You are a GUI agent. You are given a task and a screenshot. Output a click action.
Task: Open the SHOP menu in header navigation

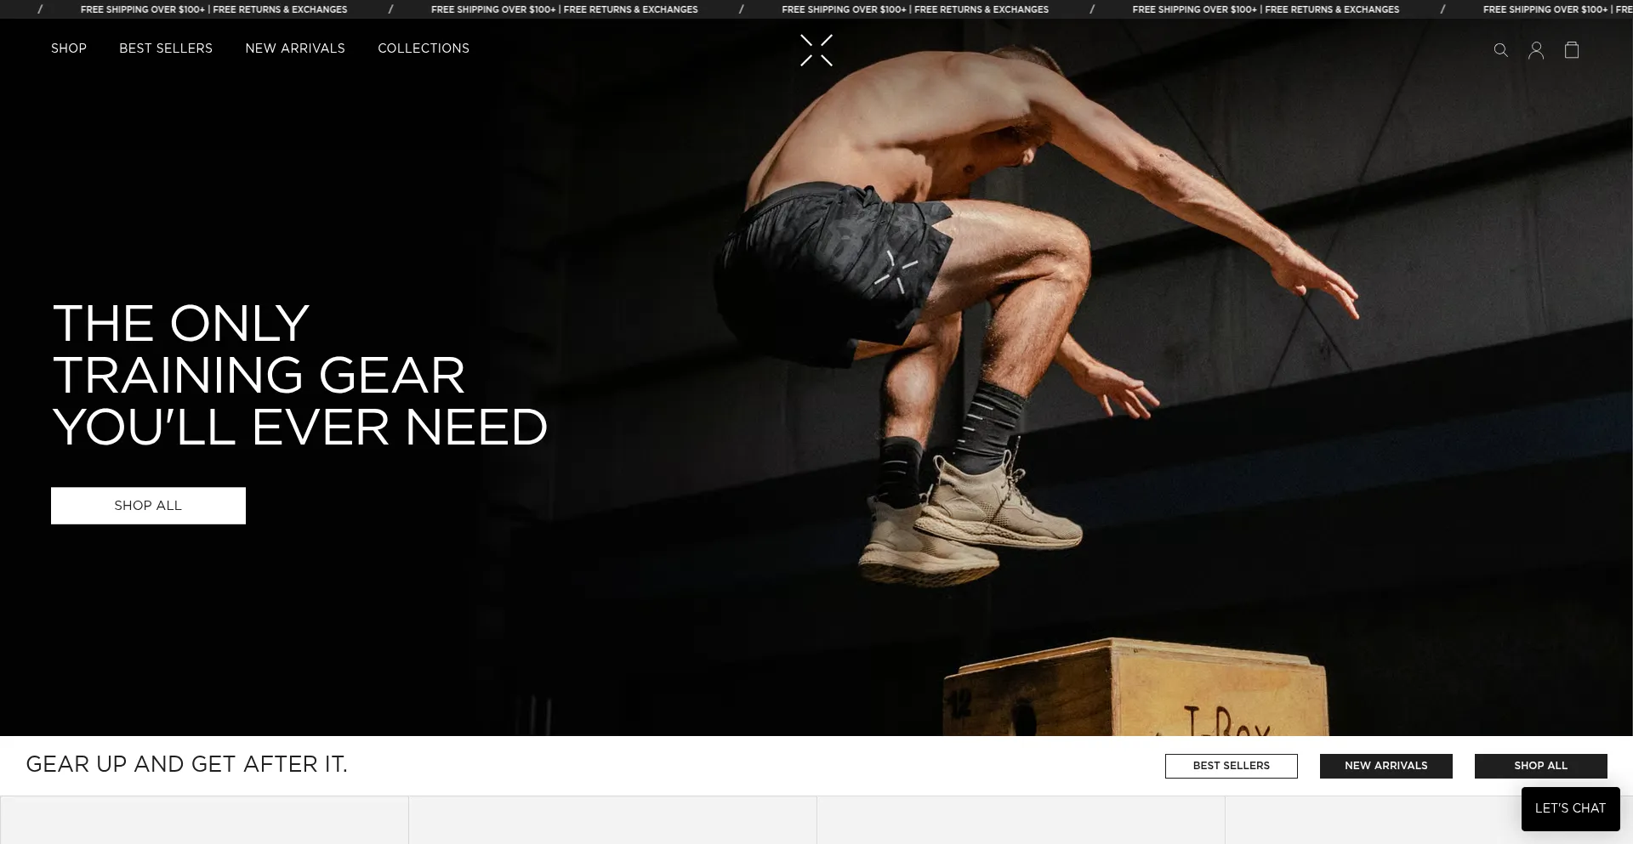pyautogui.click(x=69, y=48)
